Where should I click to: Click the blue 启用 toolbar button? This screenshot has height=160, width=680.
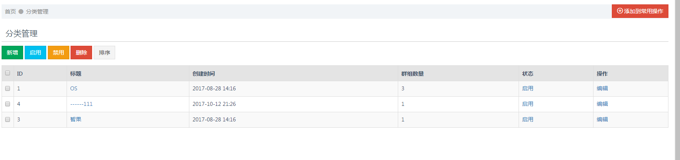pos(35,53)
